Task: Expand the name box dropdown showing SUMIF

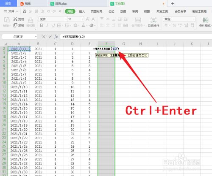Action: [x=36, y=37]
